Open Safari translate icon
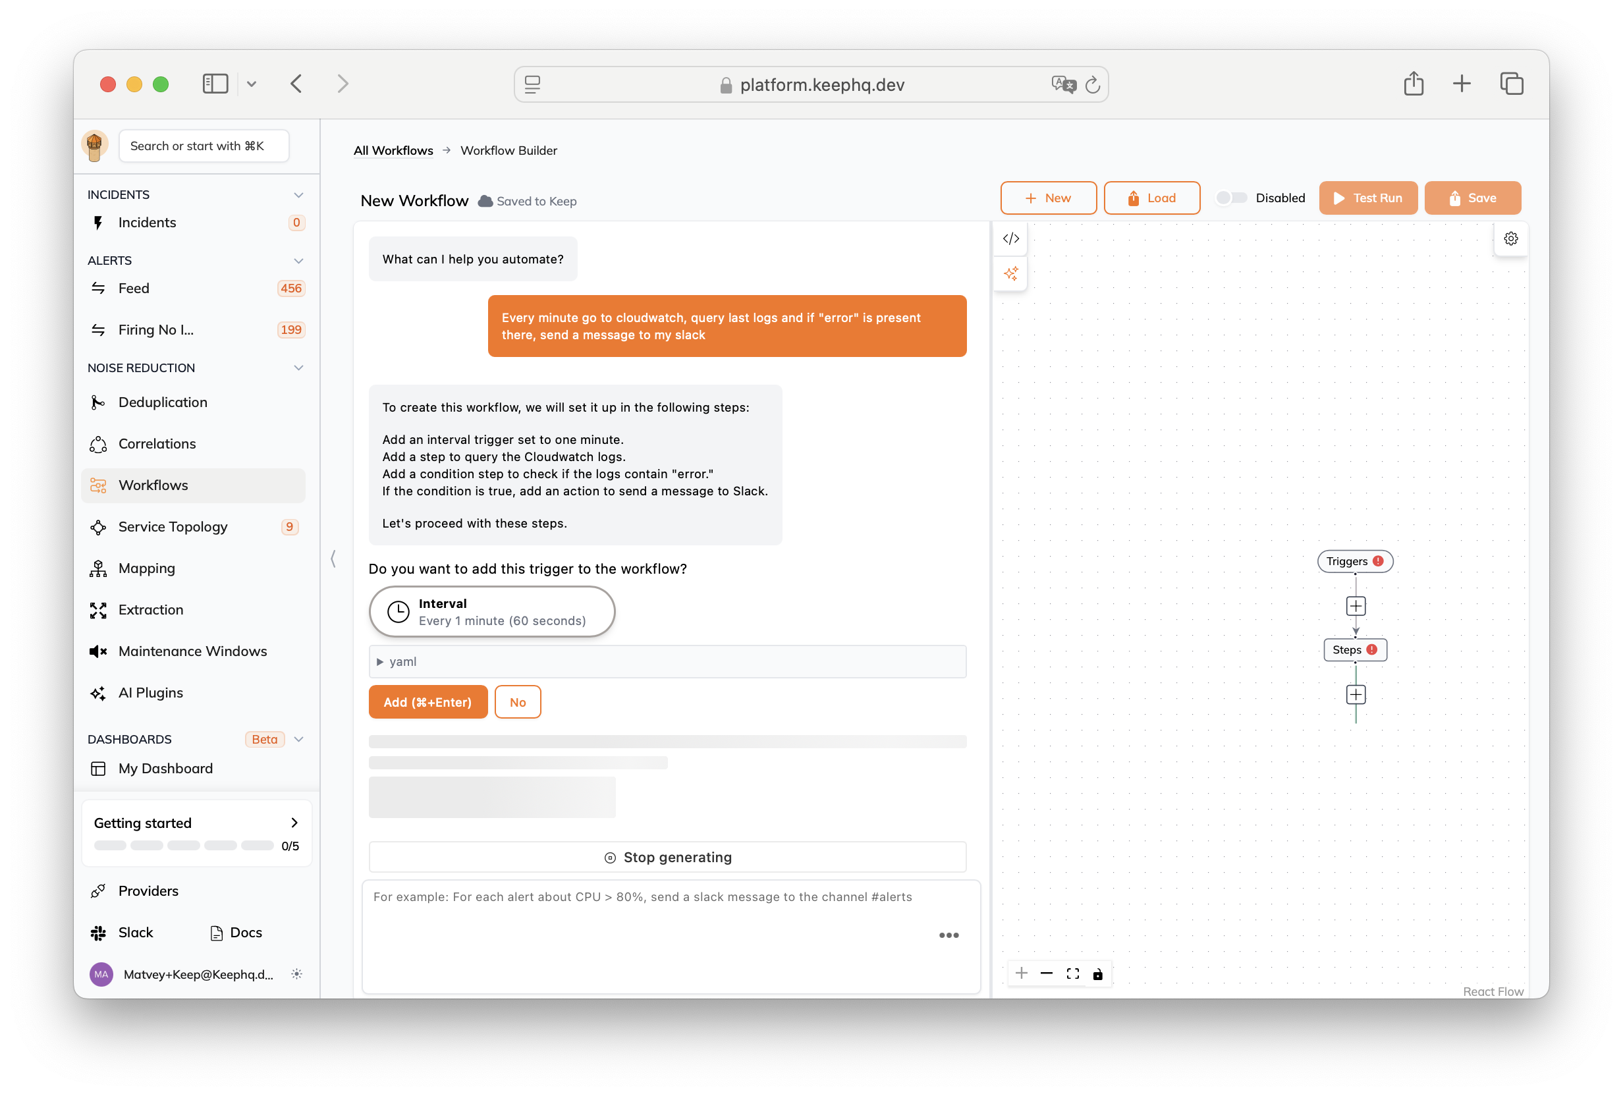 [1063, 84]
